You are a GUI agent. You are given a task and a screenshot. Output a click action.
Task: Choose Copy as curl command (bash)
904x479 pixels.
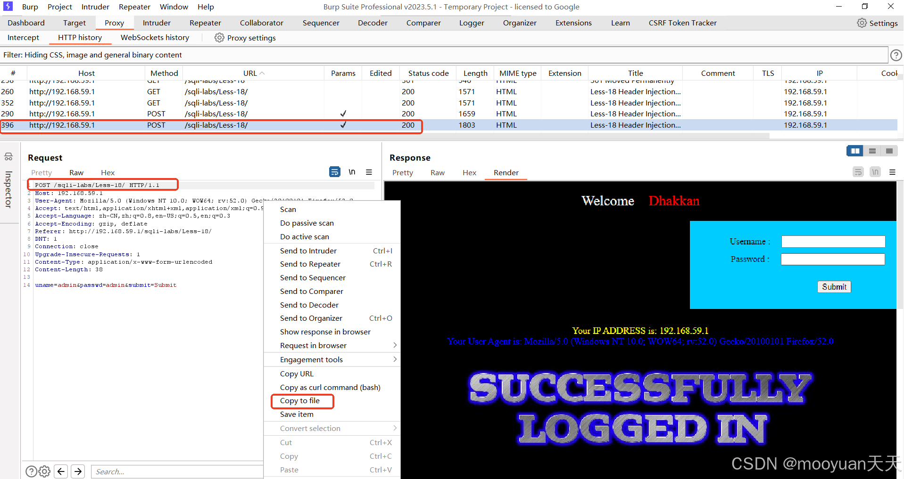pos(330,387)
